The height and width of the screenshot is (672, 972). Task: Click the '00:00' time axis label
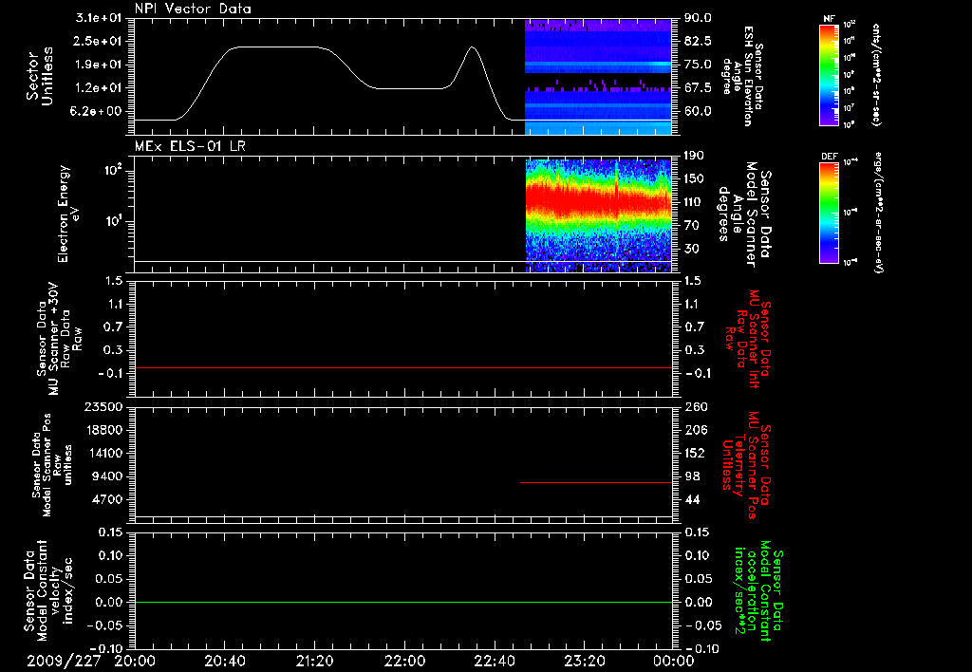pos(673,661)
